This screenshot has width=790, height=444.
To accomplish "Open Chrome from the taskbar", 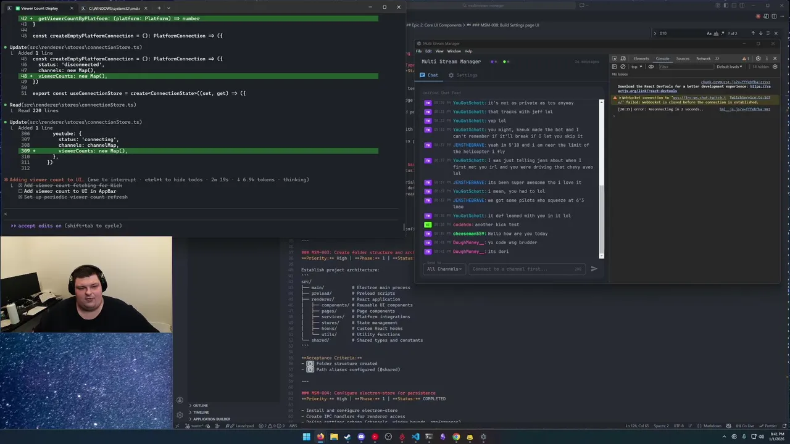I will click(456, 437).
